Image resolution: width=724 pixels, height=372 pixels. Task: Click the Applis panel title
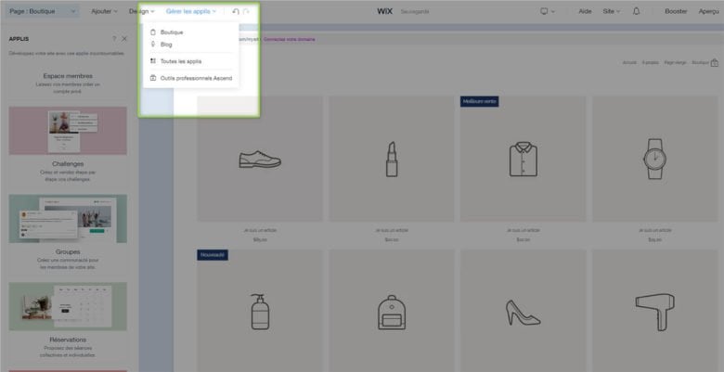click(x=19, y=39)
